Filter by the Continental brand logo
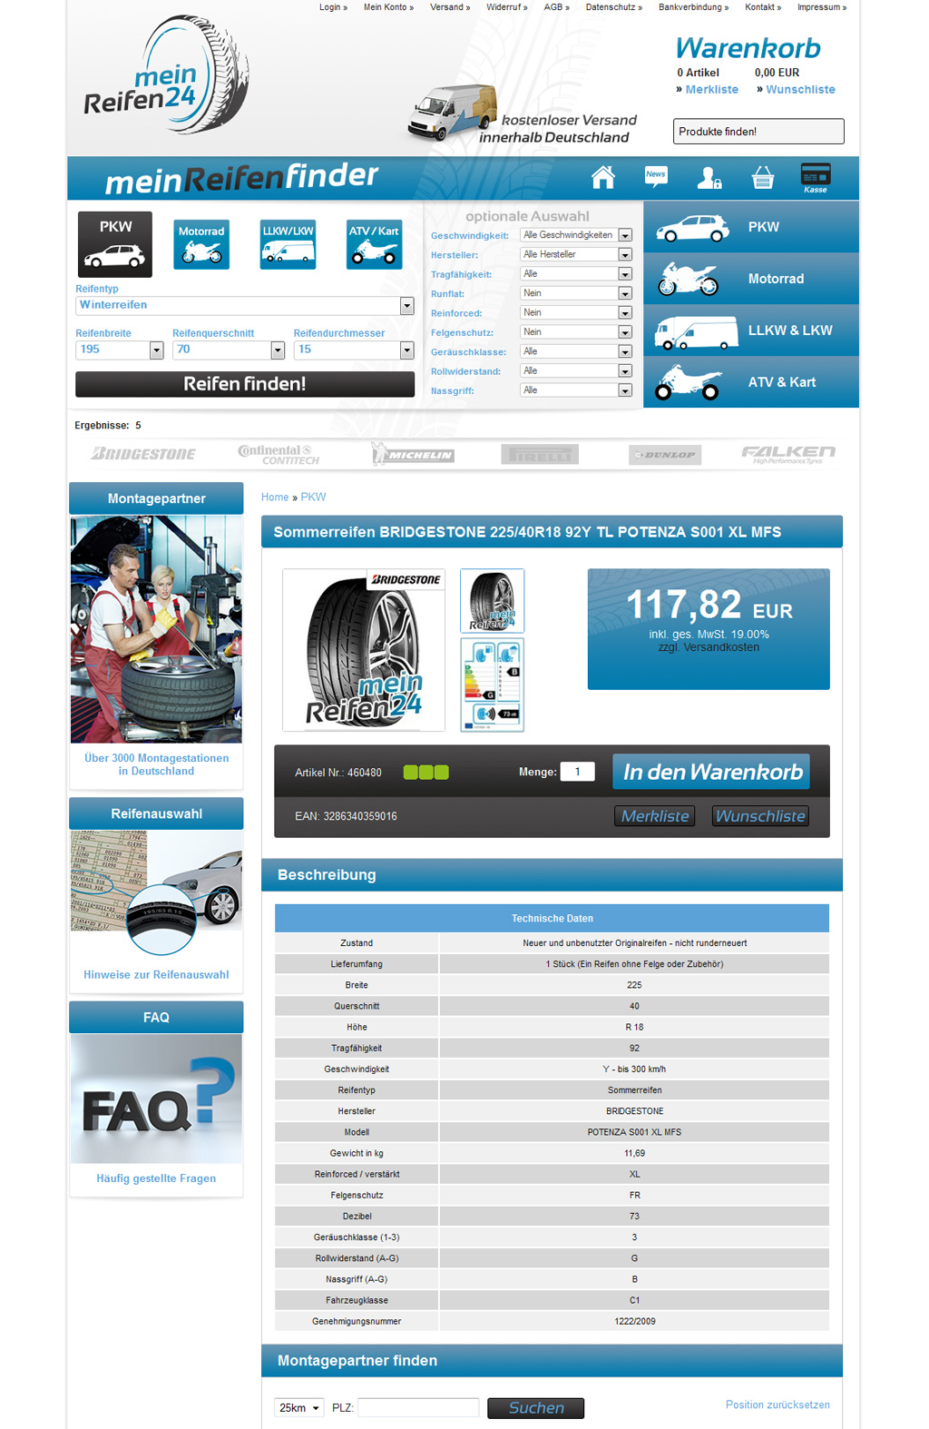The width and height of the screenshot is (929, 1429). click(x=279, y=454)
